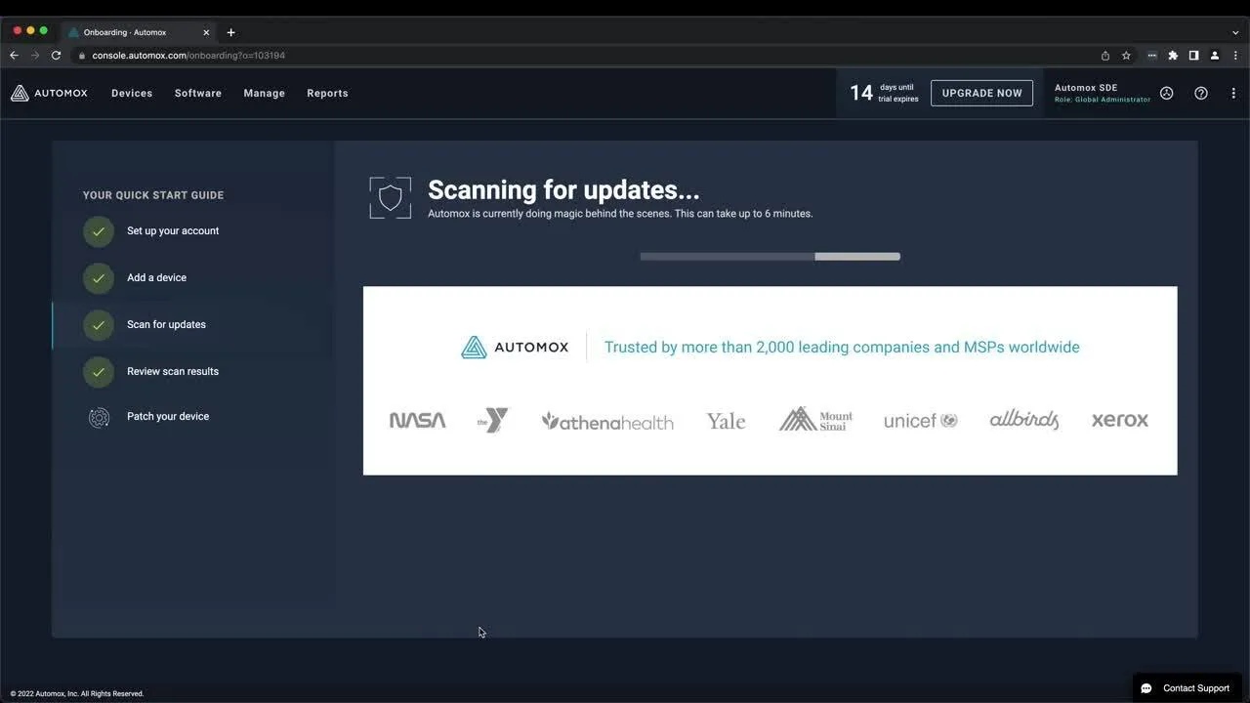Click the Yale logo
Viewport: 1250px width, 703px height.
726,421
